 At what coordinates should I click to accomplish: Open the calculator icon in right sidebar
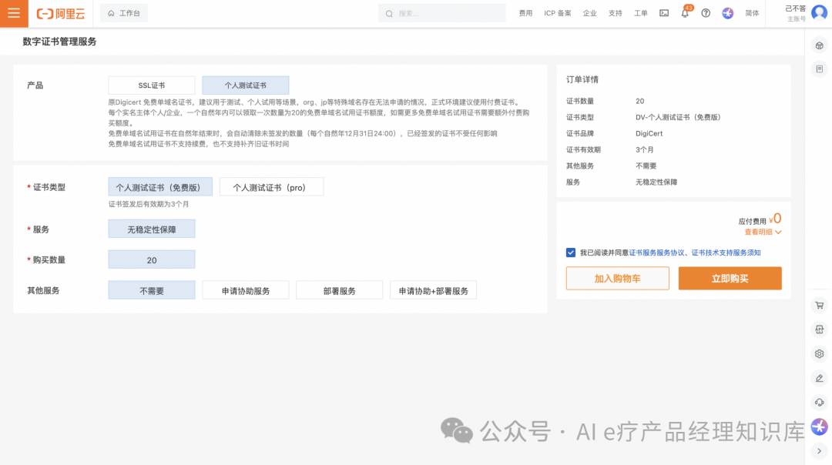[819, 330]
